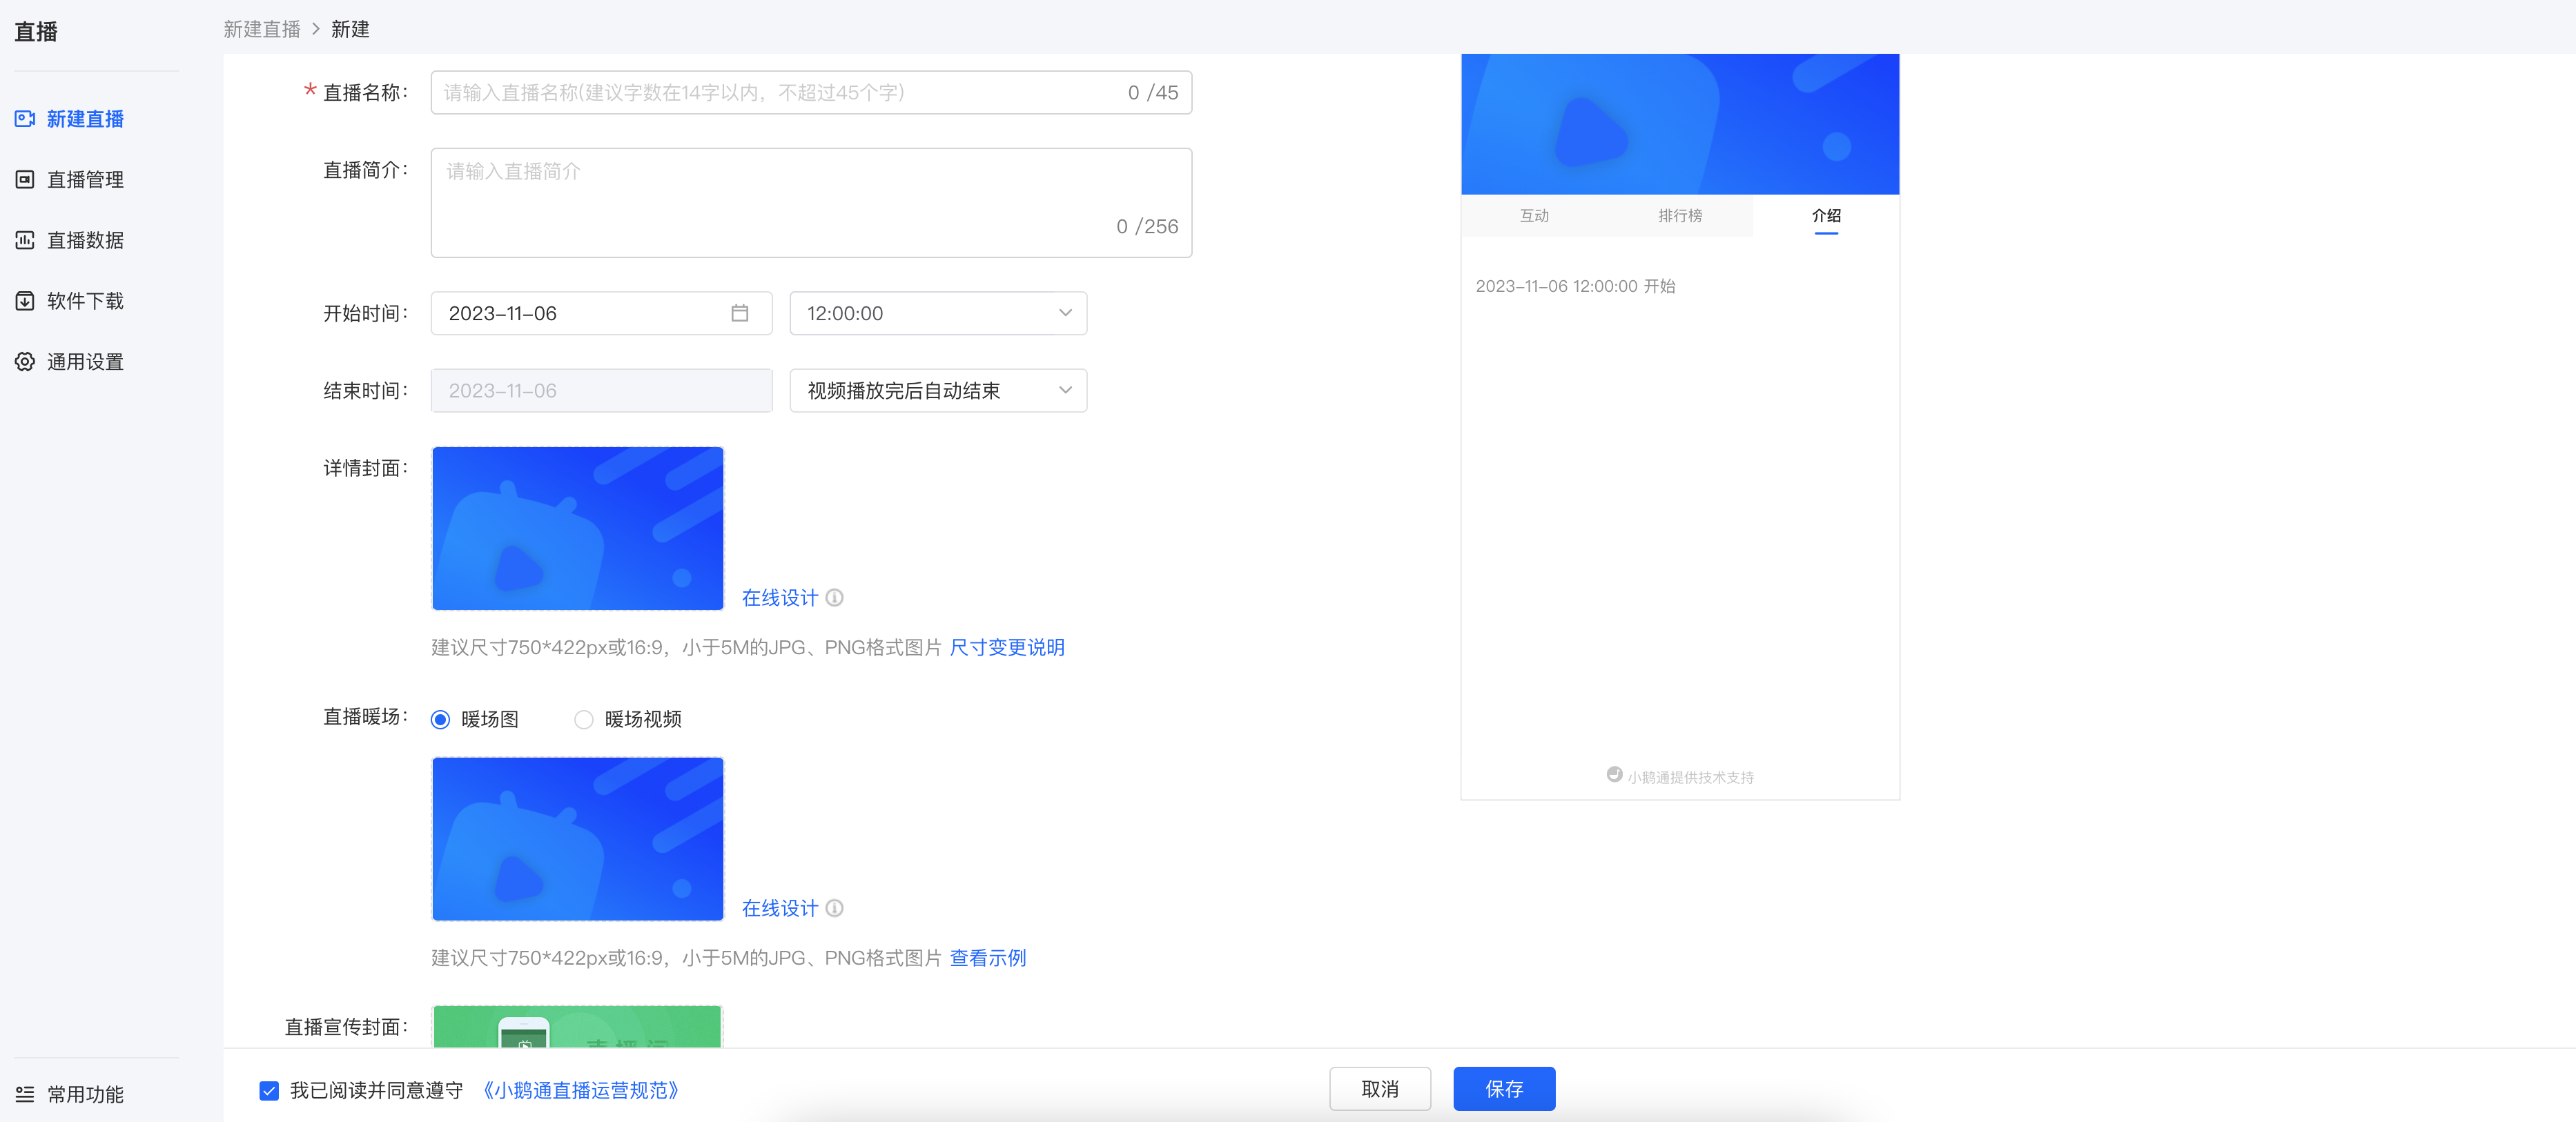Open 常用功能 at sidebar bottom
The height and width of the screenshot is (1122, 2576).
click(x=86, y=1094)
